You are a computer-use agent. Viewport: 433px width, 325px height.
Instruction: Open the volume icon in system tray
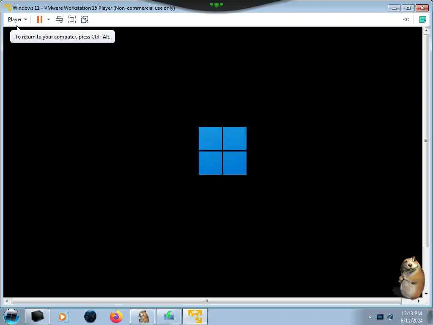click(390, 317)
